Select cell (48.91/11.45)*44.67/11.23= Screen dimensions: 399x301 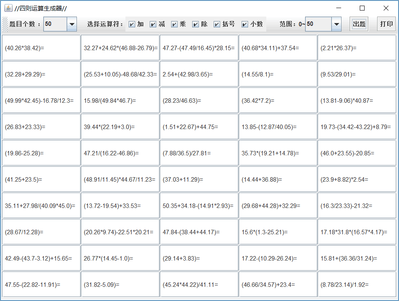[120, 179]
